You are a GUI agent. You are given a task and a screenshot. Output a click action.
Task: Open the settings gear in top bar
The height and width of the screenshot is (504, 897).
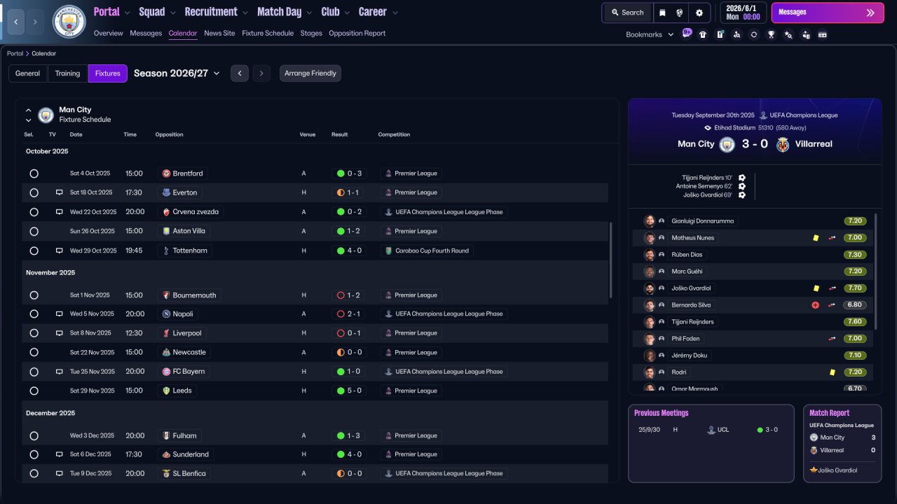coord(699,13)
